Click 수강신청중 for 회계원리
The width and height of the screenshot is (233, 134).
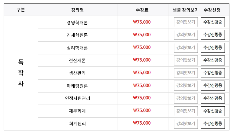[213, 124]
